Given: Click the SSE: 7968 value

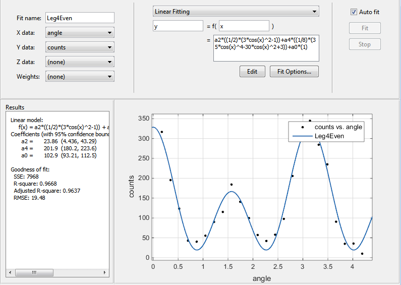Looking at the screenshot, I should click(26, 177).
